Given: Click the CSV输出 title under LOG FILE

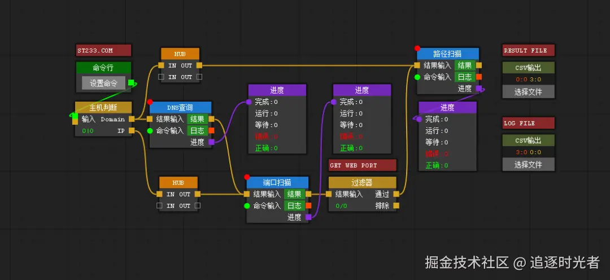Looking at the screenshot, I should pyautogui.click(x=528, y=141).
